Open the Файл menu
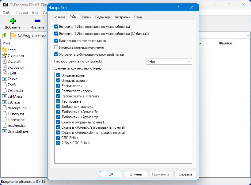 [x=7, y=13]
